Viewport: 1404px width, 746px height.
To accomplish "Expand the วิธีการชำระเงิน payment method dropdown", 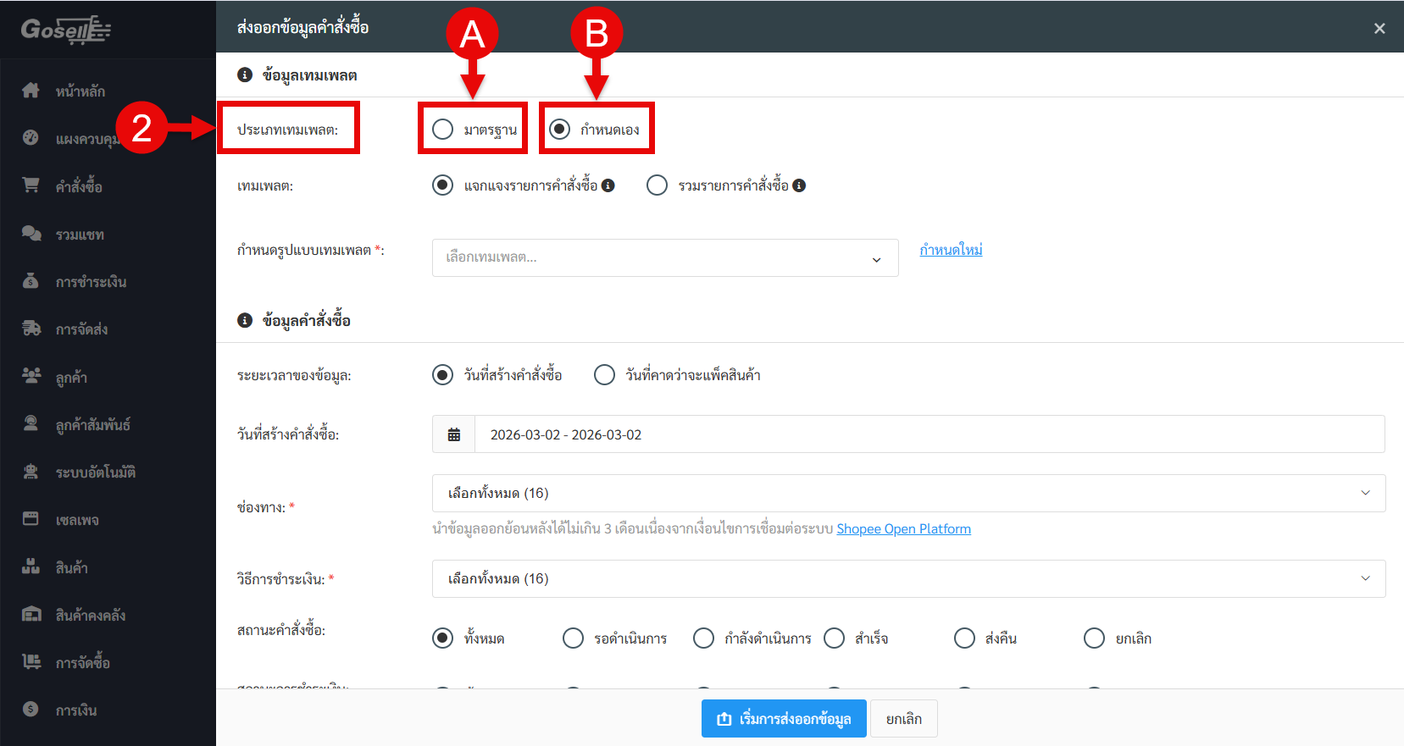I will pos(908,578).
